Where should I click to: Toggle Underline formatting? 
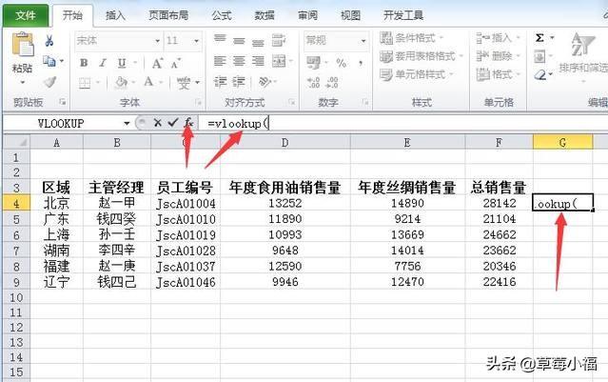click(122, 63)
